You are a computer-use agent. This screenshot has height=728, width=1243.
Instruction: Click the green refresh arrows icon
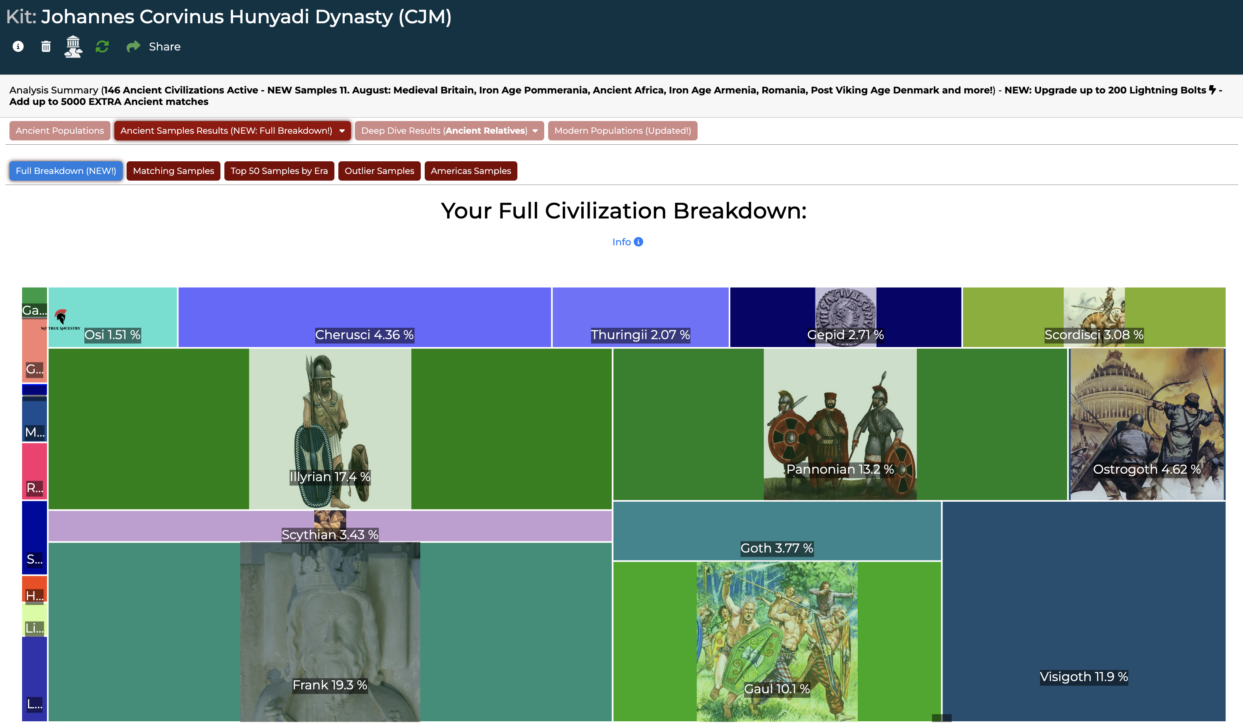click(102, 47)
